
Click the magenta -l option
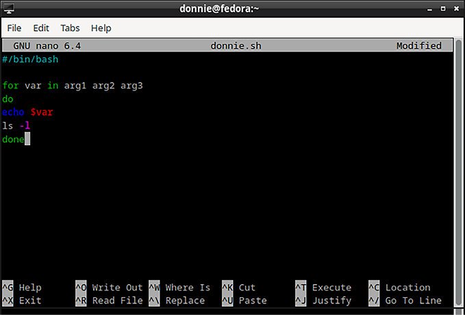click(x=25, y=125)
